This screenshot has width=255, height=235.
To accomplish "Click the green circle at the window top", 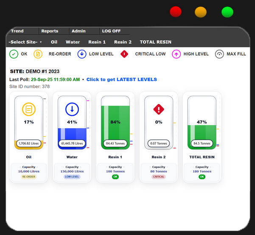I will [x=227, y=12].
